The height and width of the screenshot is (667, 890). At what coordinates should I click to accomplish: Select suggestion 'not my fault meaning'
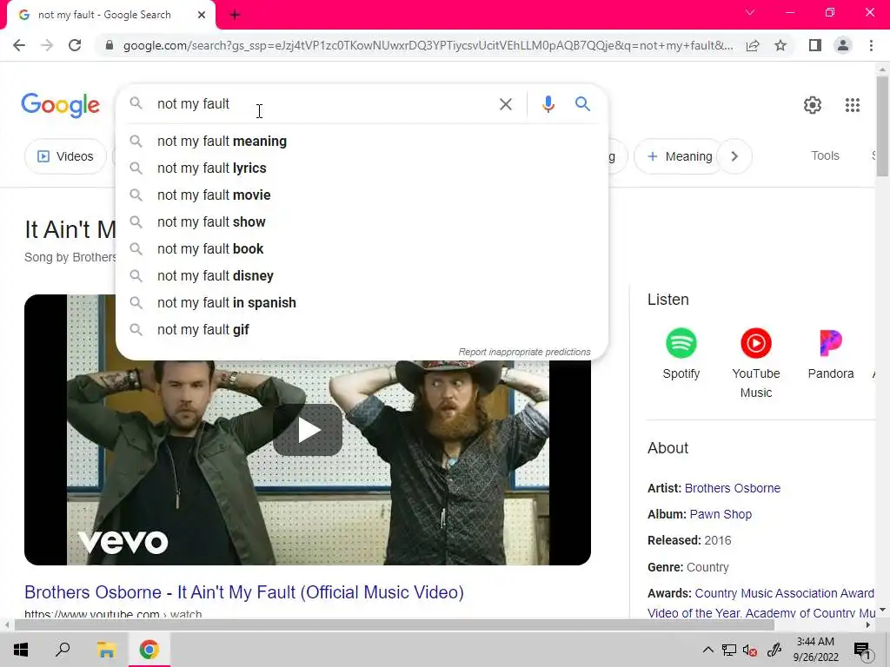click(x=361, y=142)
